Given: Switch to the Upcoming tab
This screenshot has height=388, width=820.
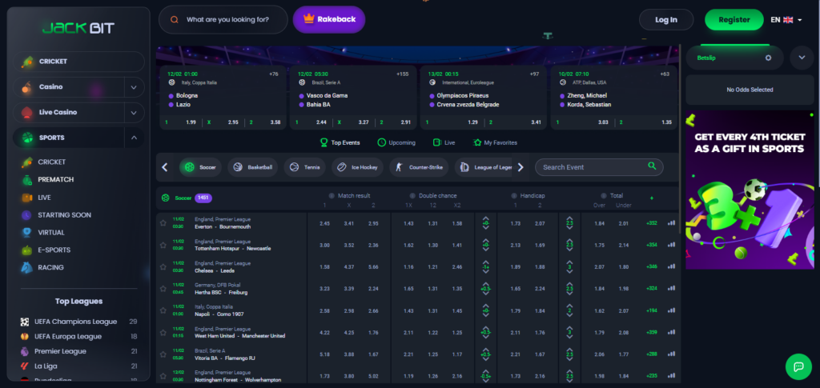Looking at the screenshot, I should click(x=396, y=142).
